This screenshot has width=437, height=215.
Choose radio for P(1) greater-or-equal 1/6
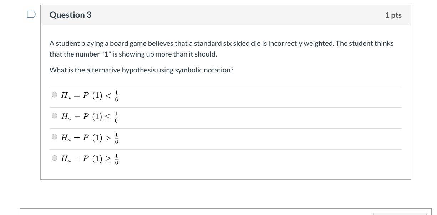coord(54,158)
